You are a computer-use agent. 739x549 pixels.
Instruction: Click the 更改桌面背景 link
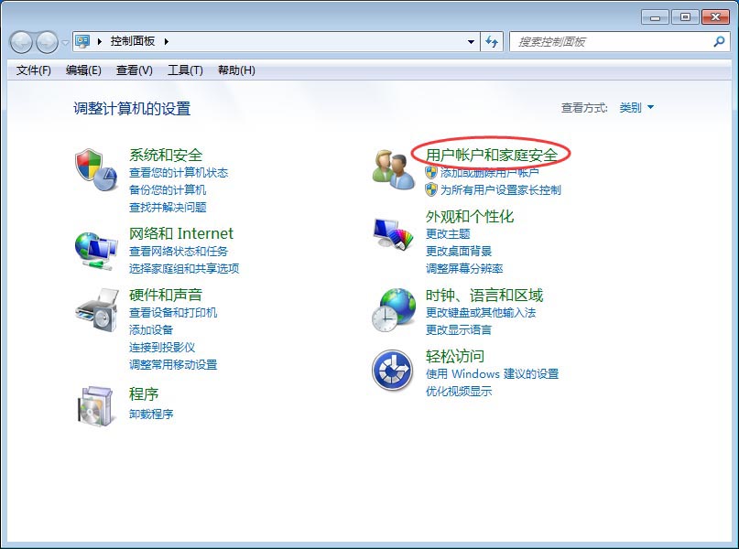459,251
